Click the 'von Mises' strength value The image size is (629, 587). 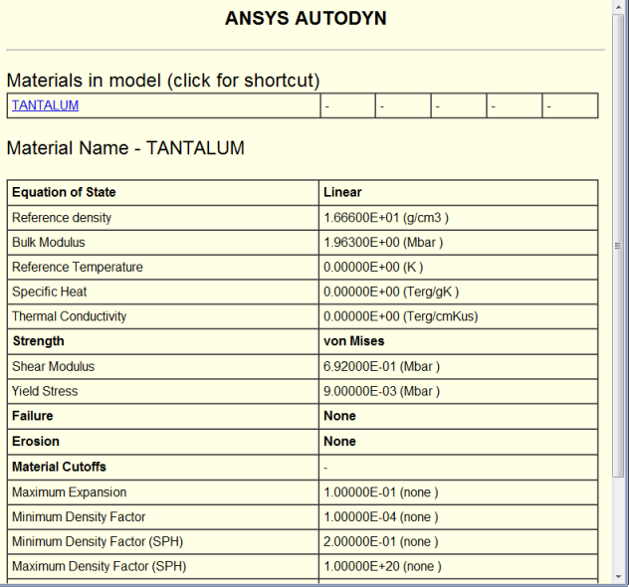click(354, 341)
